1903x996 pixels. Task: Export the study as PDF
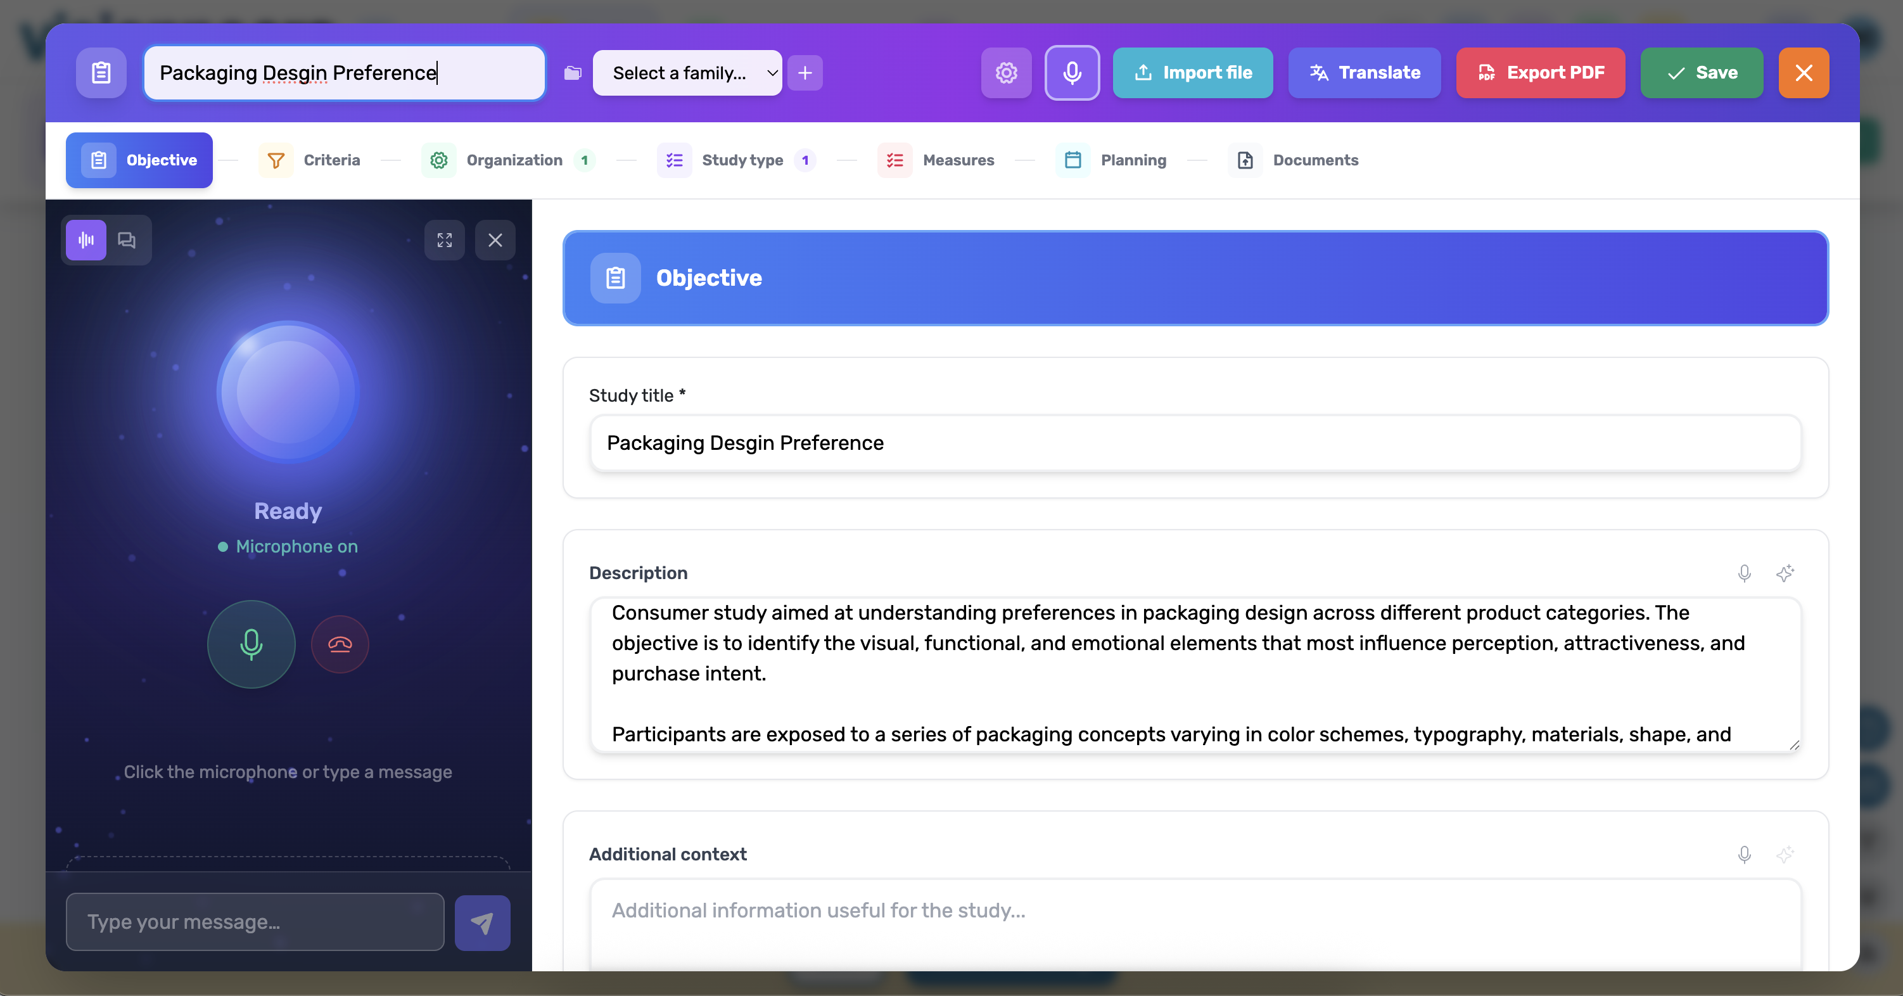pos(1539,72)
